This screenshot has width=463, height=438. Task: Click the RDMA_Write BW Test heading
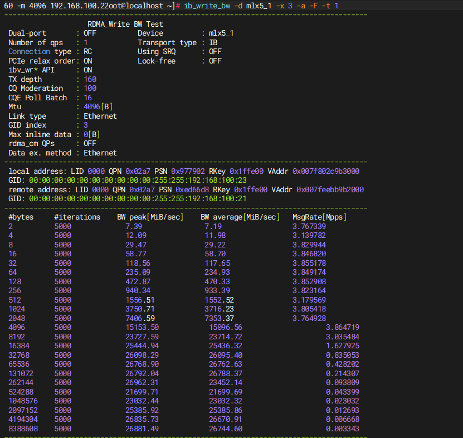tap(125, 25)
